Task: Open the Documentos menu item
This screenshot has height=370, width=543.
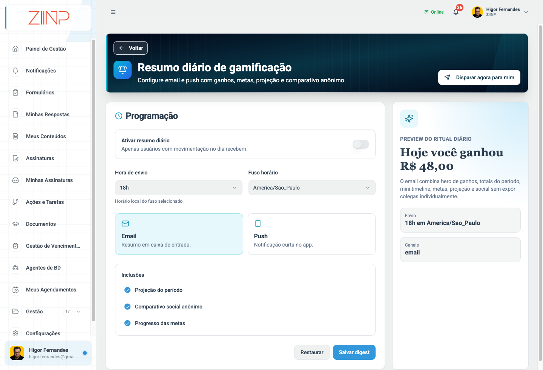Action: (x=46, y=224)
